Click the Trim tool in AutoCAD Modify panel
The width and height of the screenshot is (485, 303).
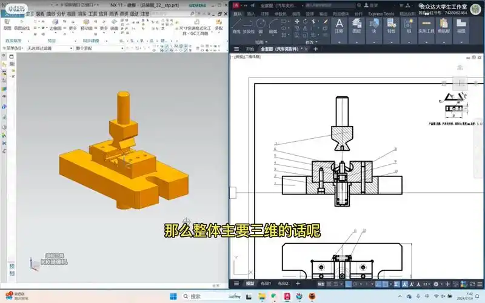(x=313, y=21)
